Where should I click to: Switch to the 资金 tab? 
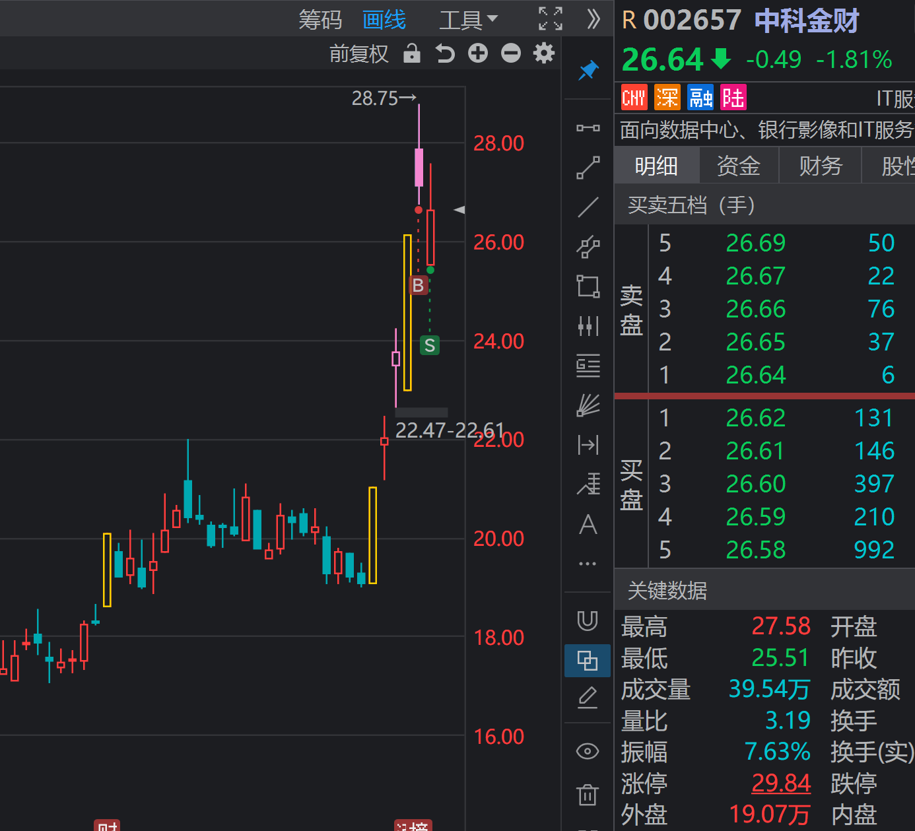(739, 166)
